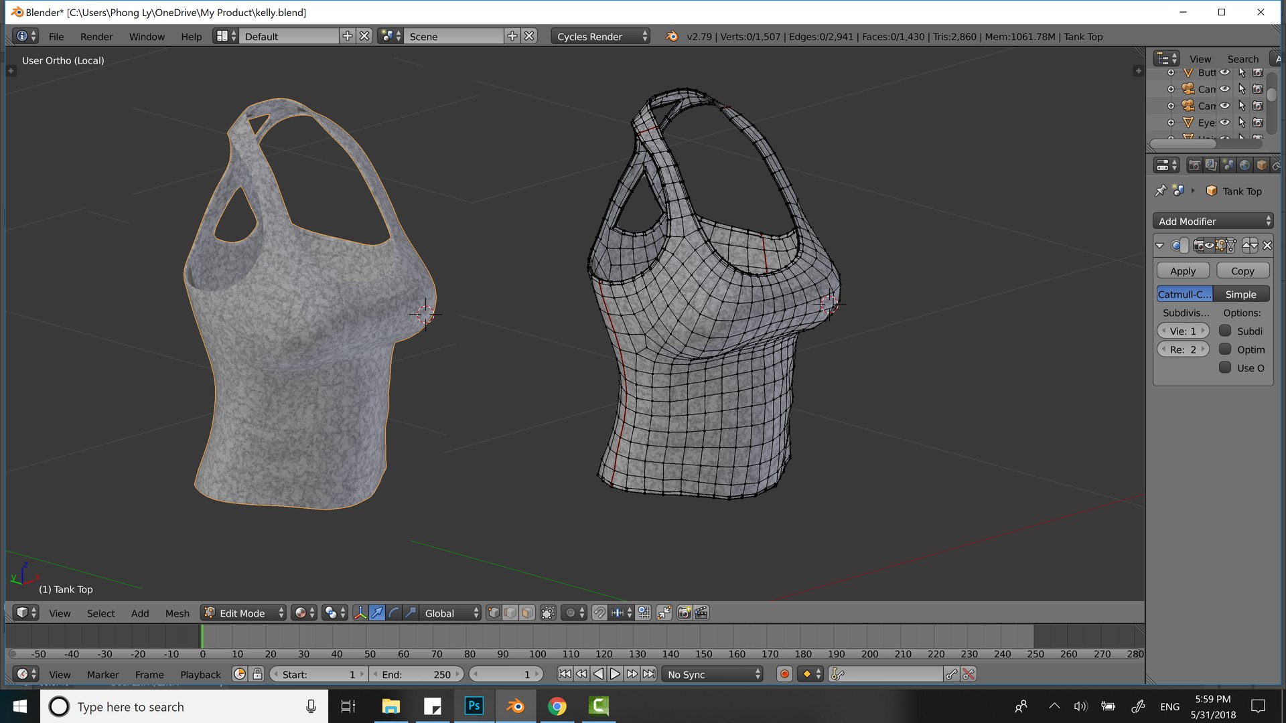
Task: Open World properties tab globe icon
Action: (x=1244, y=165)
